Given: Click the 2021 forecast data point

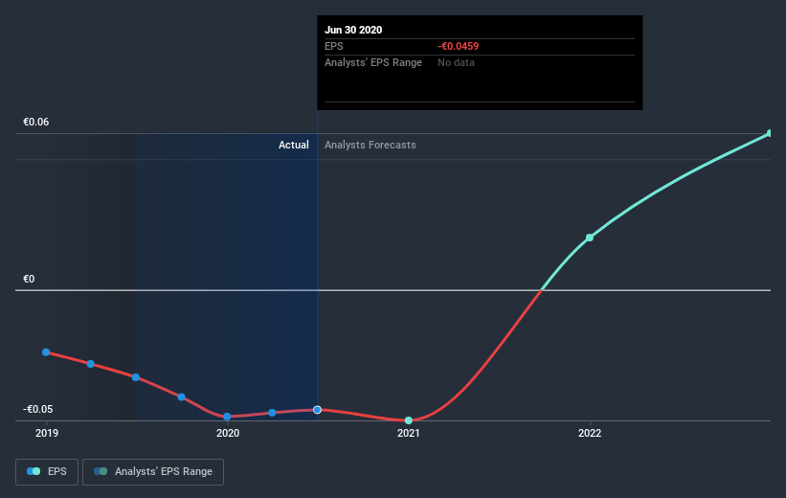Looking at the screenshot, I should click(409, 420).
